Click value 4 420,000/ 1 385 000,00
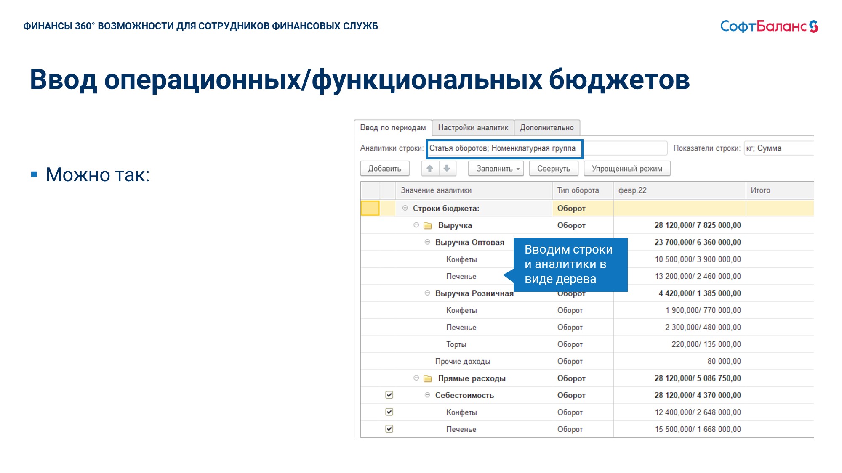Image resolution: width=842 pixels, height=473 pixels. pos(700,293)
